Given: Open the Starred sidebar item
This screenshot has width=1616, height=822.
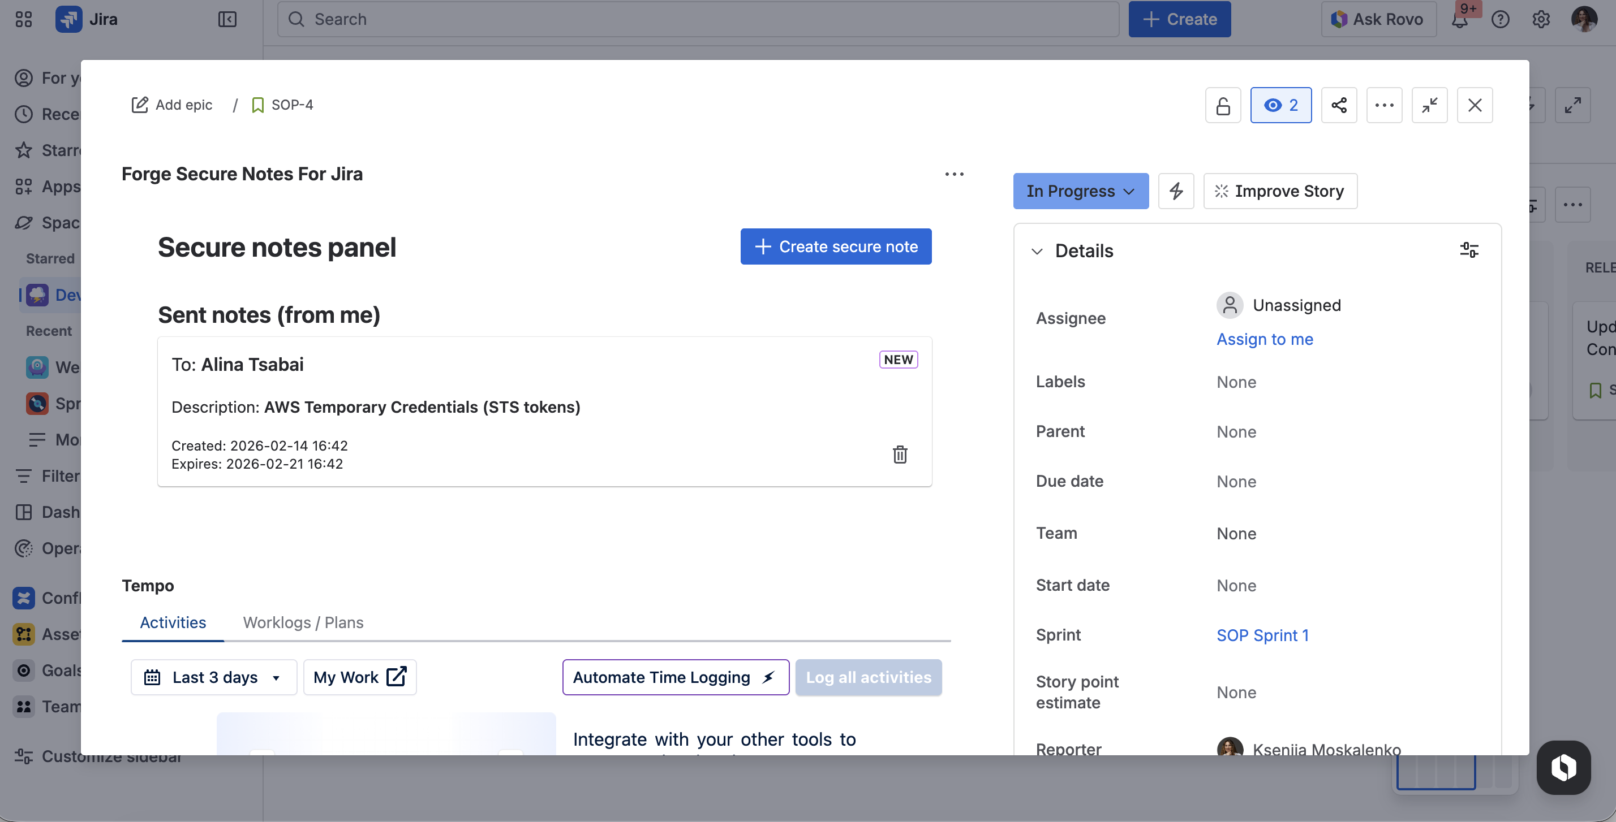Looking at the screenshot, I should coord(47,150).
